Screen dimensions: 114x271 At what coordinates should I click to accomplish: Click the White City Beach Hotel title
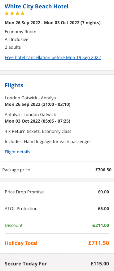(37, 7)
